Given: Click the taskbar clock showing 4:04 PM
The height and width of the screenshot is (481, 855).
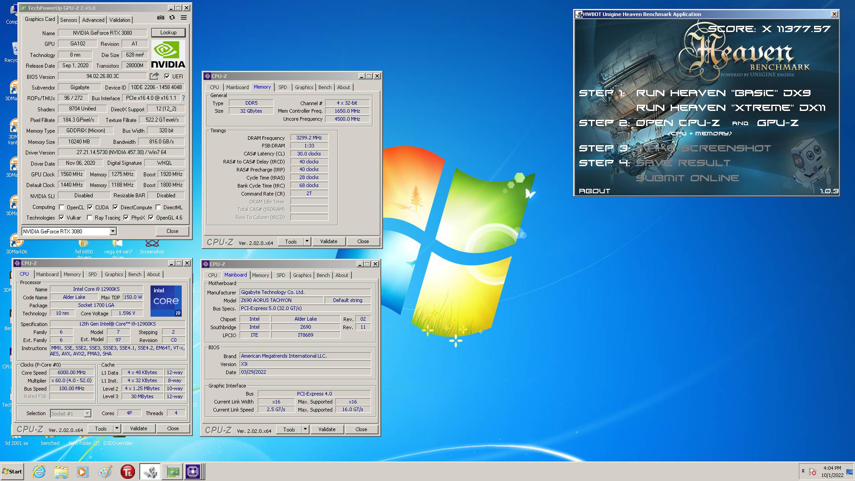Looking at the screenshot, I should pyautogui.click(x=832, y=472).
